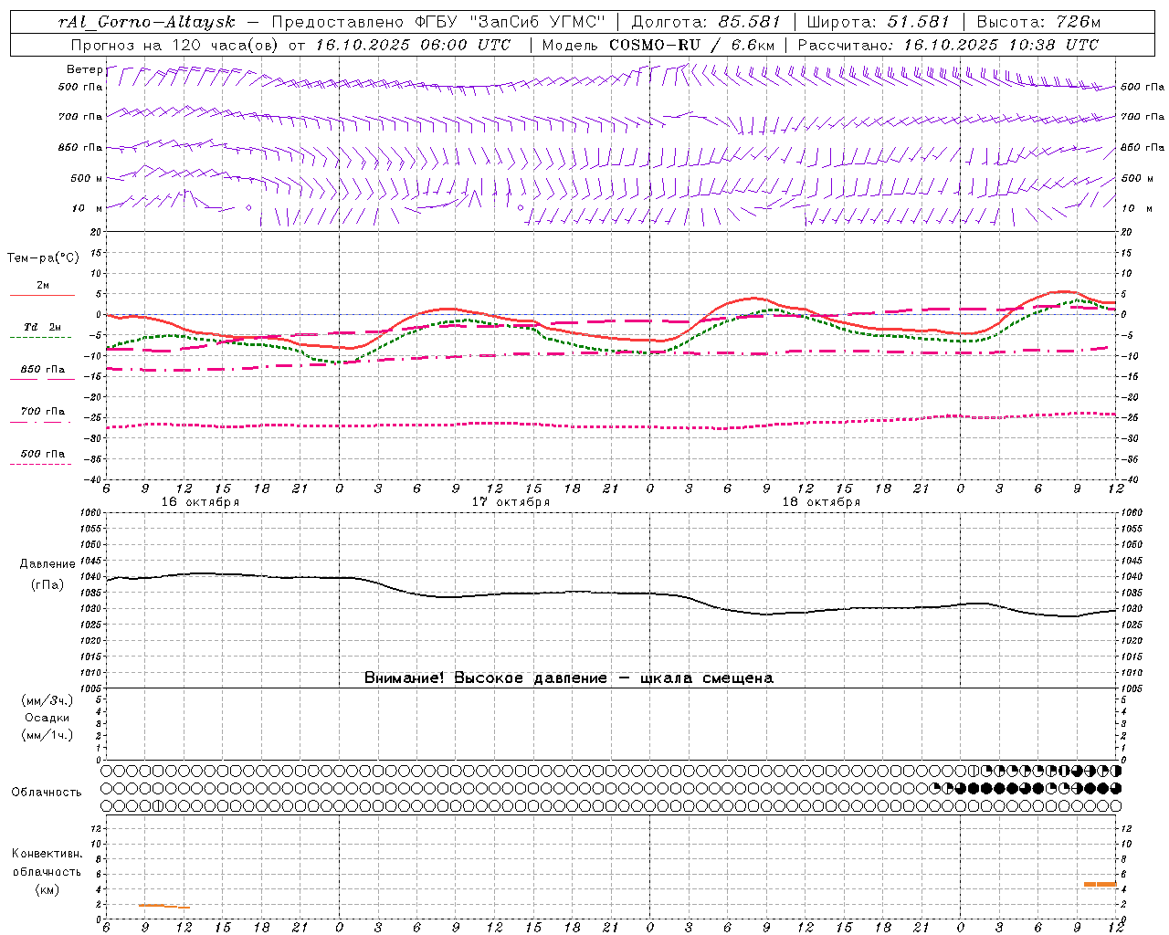Click the orange convective cloud bar on 16 октября

pos(164,906)
